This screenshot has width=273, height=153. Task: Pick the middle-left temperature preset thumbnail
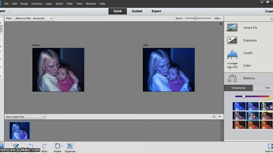point(239,116)
